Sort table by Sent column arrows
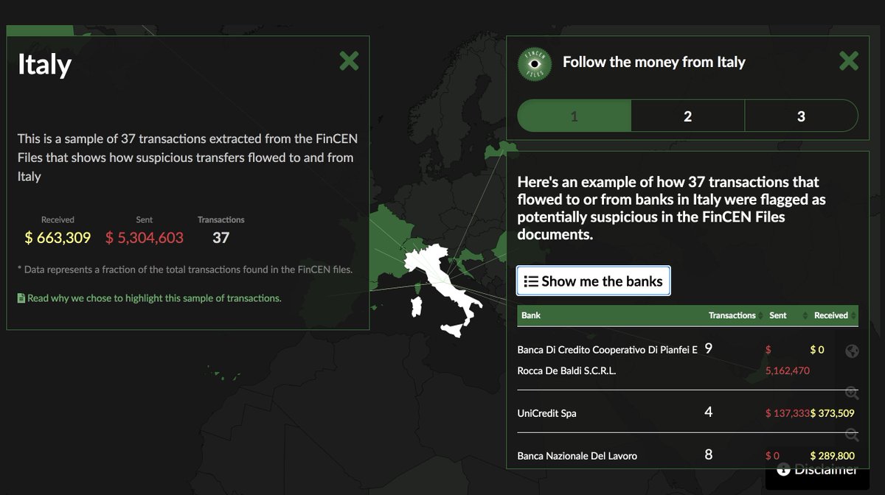The width and height of the screenshot is (885, 495). [806, 315]
